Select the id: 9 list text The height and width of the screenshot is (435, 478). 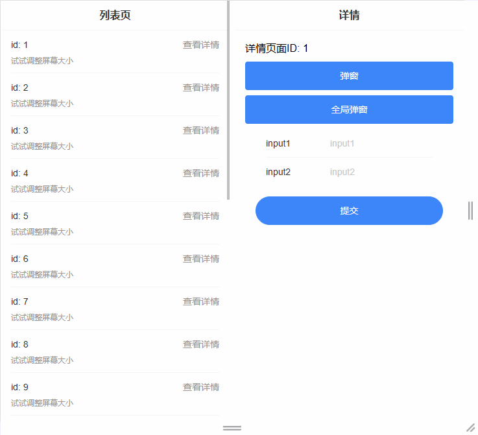pos(19,387)
